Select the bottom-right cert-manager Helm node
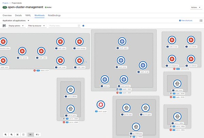Image resolution: width=204 pixels, height=138 pixels. coord(177,117)
